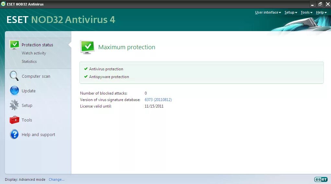The image size is (331, 184).
Task: Click the Update globe icon
Action: coord(14,90)
